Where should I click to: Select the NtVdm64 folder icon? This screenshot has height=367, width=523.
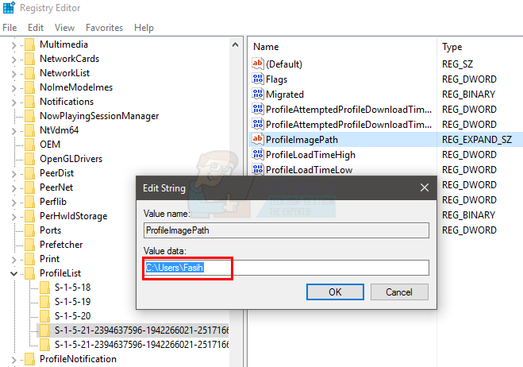(x=29, y=130)
